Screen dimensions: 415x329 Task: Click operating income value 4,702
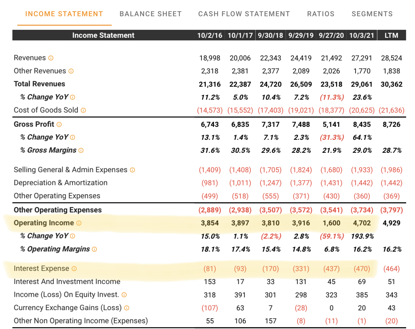point(362,223)
